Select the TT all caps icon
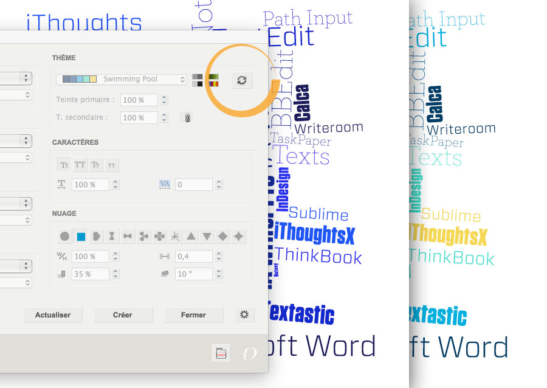The width and height of the screenshot is (547, 388). coord(80,165)
